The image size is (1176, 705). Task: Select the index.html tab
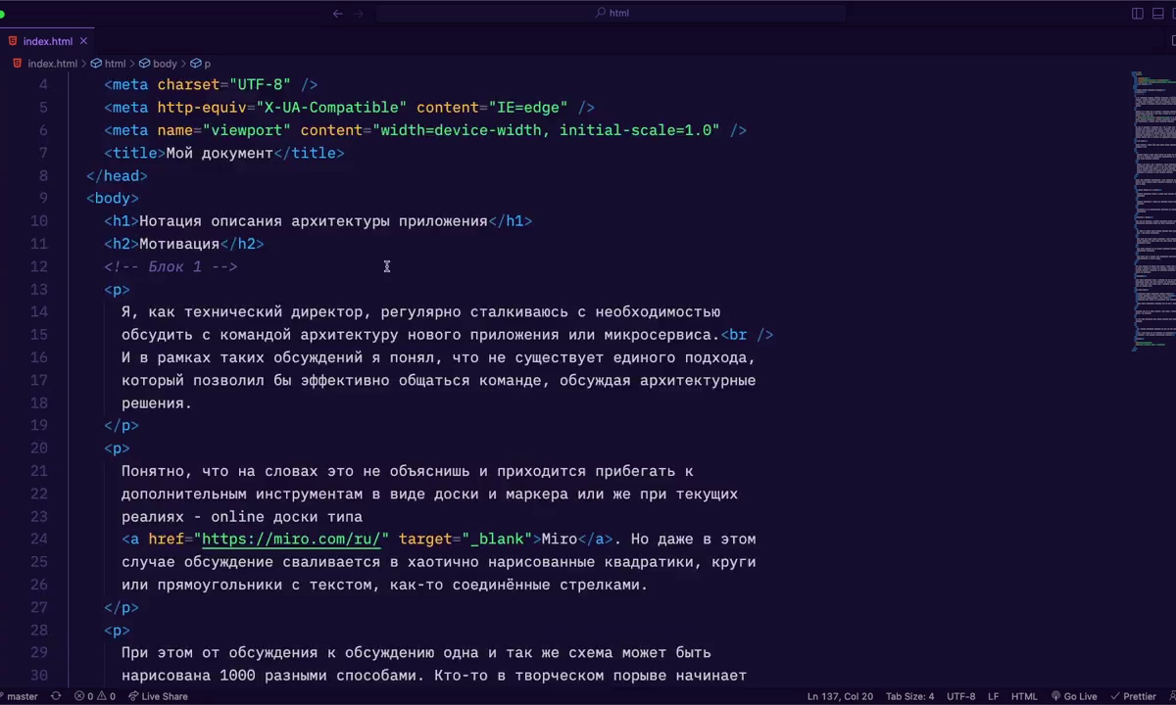coord(47,41)
